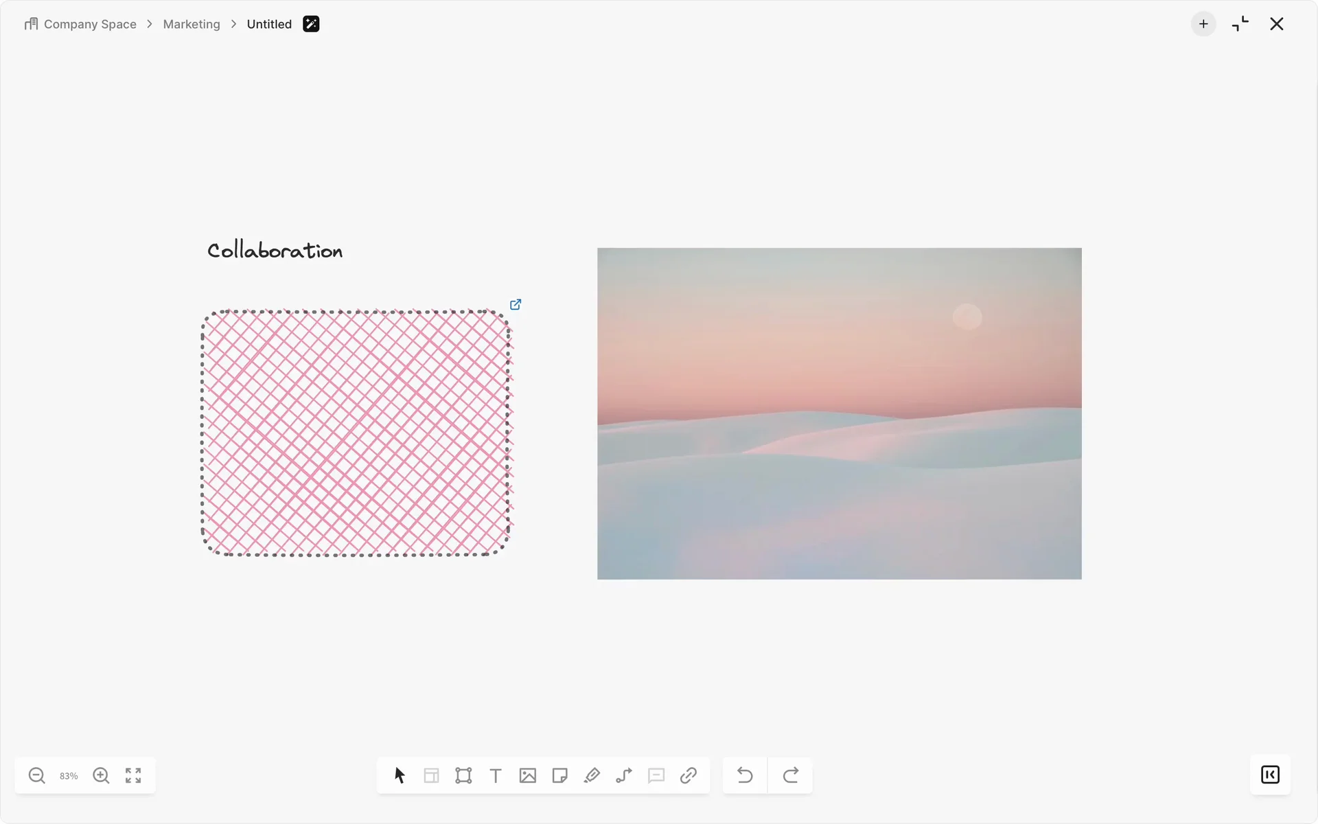This screenshot has width=1318, height=824.
Task: Select the connector arrow tool
Action: point(624,775)
